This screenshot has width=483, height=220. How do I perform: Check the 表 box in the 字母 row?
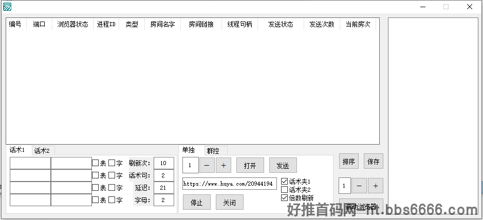pos(96,199)
